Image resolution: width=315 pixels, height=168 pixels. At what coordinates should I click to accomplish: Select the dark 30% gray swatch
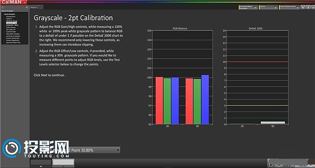coord(41,162)
